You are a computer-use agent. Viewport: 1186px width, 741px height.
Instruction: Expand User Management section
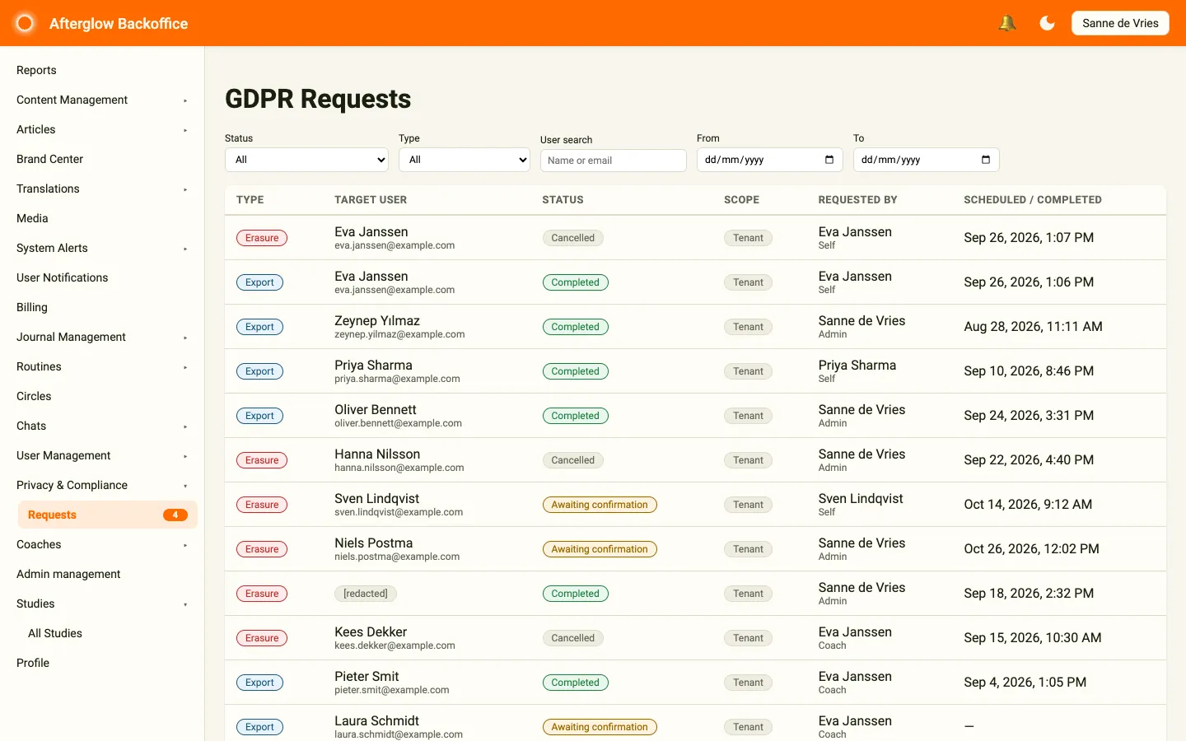tap(102, 455)
